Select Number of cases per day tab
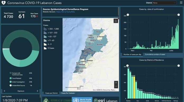 132,55
